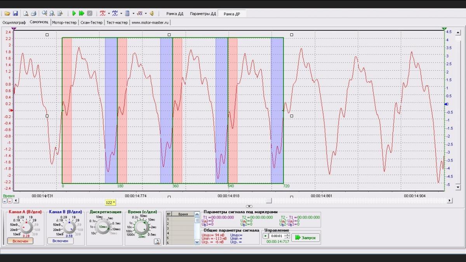Switch to the Тест-мастер tab
The image size is (466, 262).
[117, 23]
